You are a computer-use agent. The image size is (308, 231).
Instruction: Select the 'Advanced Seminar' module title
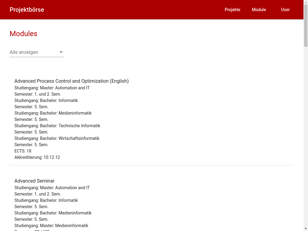[34, 181]
